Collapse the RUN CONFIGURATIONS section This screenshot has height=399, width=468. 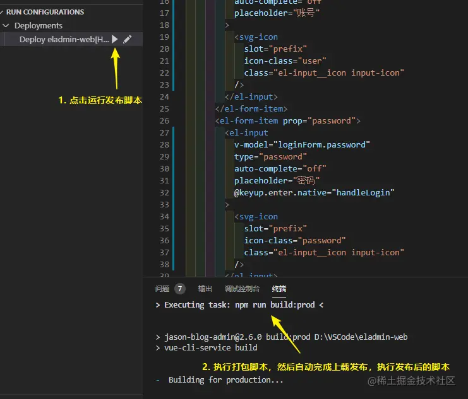pos(2,12)
